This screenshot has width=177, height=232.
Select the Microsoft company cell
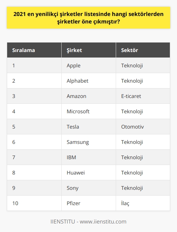[88, 112]
